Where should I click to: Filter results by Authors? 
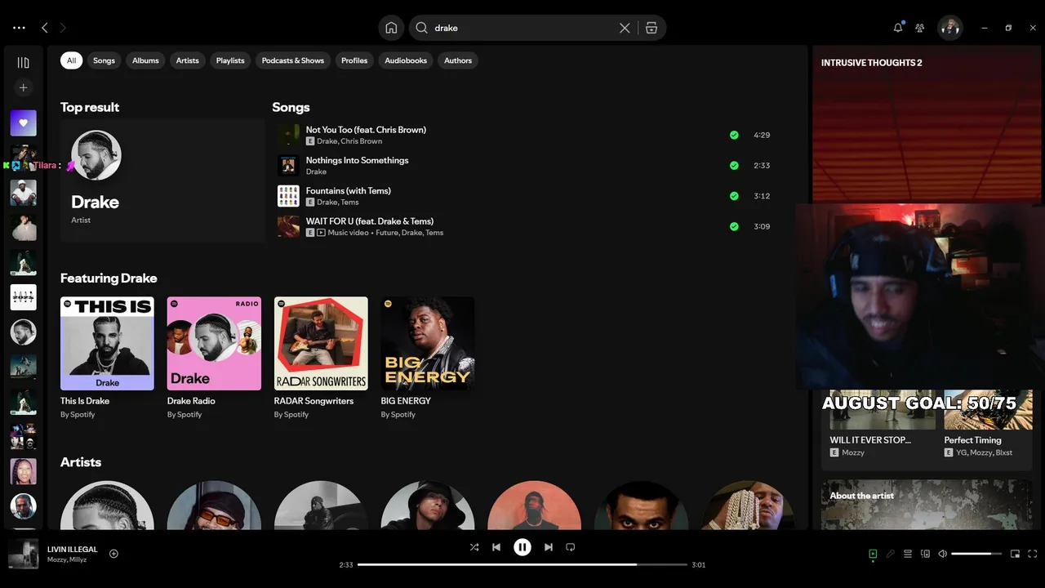458,60
